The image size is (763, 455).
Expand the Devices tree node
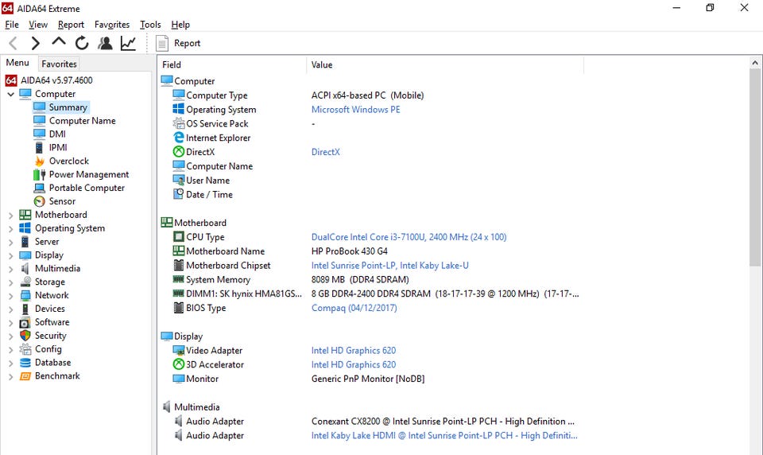click(x=10, y=309)
